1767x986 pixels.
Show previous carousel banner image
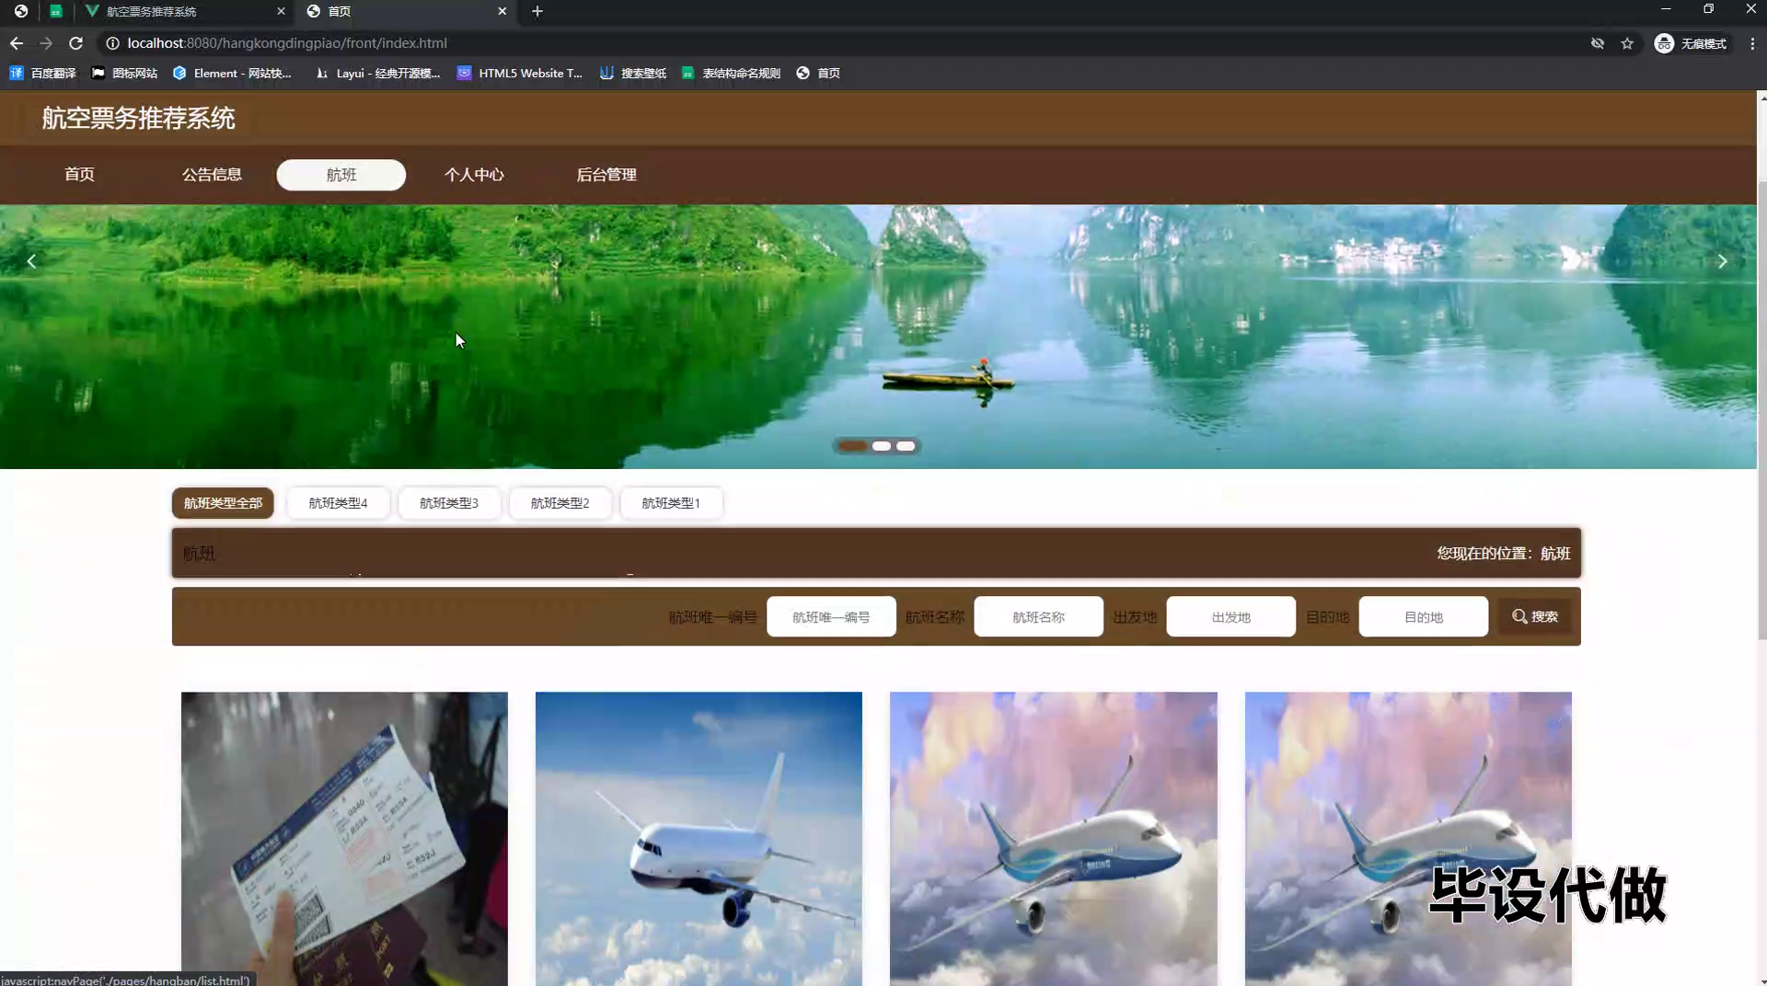click(31, 262)
